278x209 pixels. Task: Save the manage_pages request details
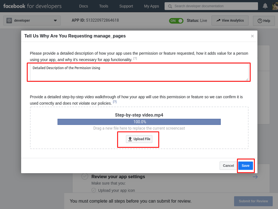click(x=245, y=166)
